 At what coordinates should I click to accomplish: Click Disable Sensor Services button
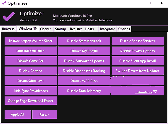(138, 41)
